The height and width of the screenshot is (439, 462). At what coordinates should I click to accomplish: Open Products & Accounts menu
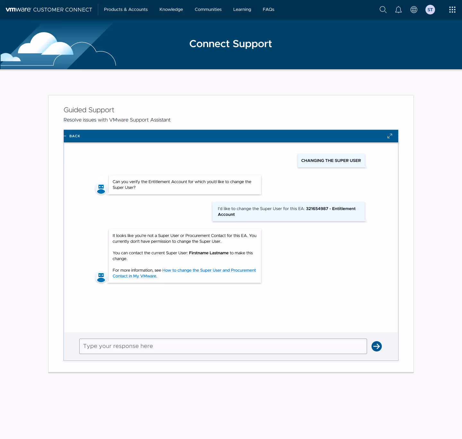point(126,10)
